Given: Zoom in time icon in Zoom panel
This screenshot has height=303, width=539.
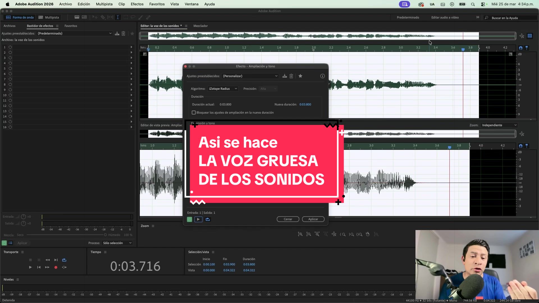Looking at the screenshot, I should (x=317, y=234).
